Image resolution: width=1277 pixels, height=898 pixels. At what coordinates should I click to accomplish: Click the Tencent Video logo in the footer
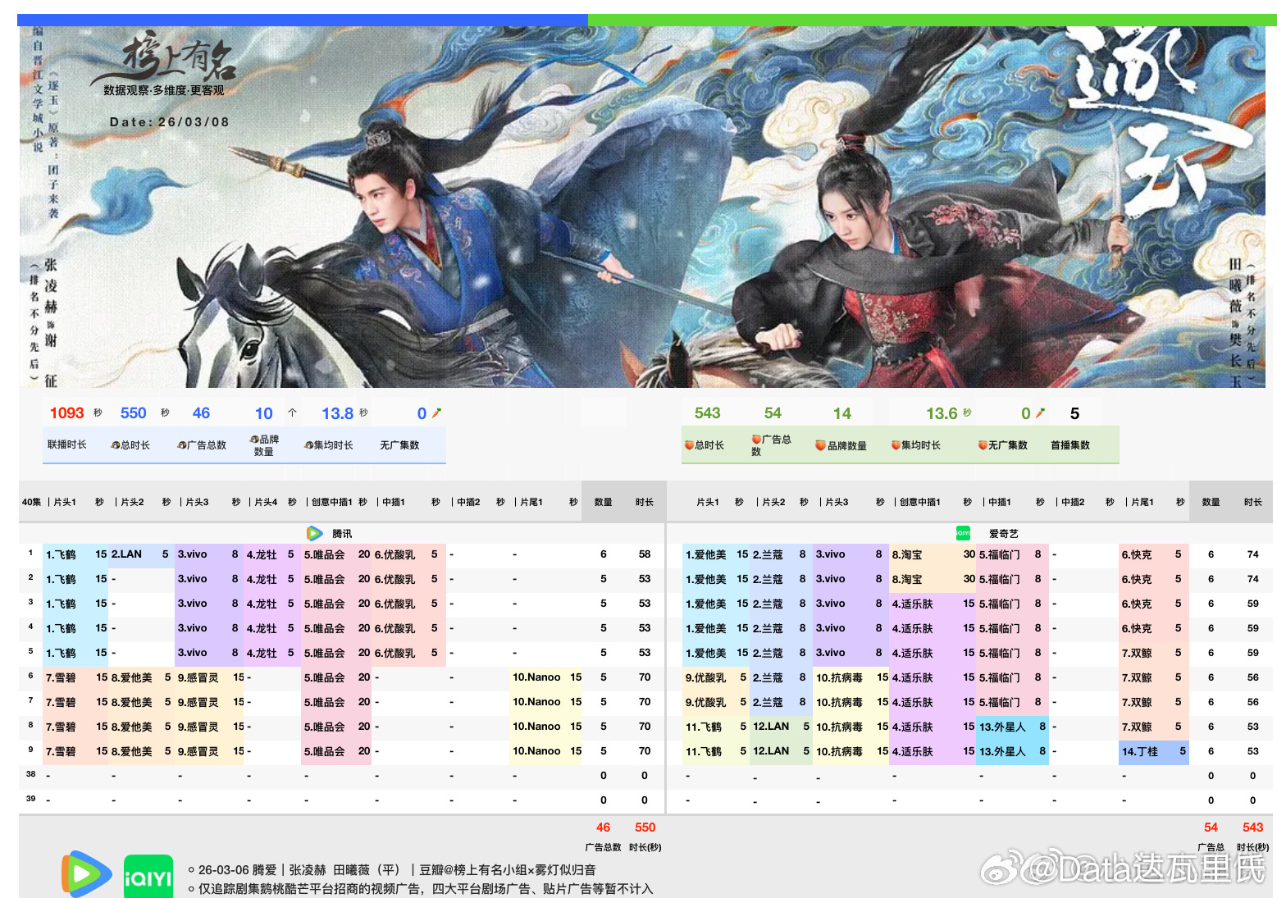point(86,874)
